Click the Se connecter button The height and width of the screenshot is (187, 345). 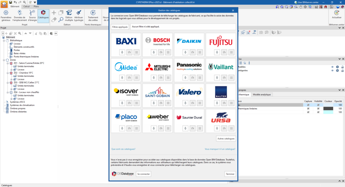tap(144, 174)
